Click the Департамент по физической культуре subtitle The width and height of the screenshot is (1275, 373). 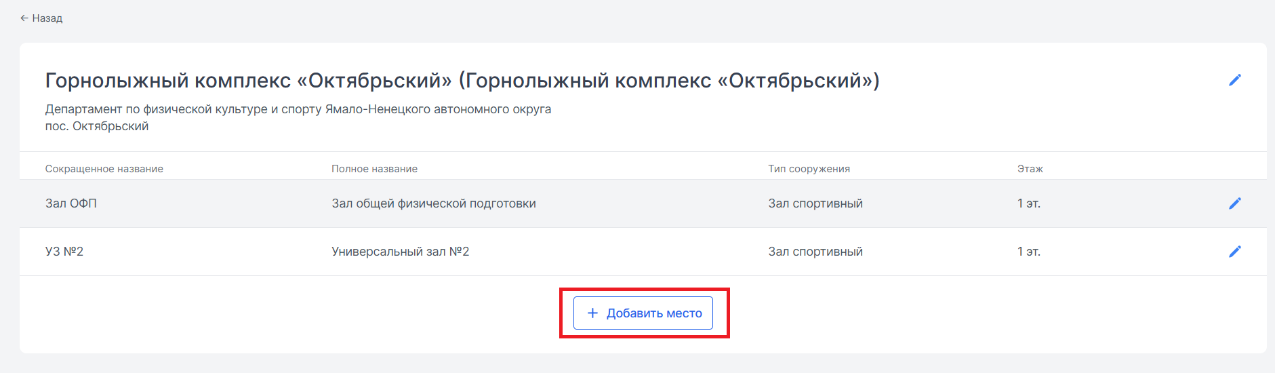click(298, 109)
